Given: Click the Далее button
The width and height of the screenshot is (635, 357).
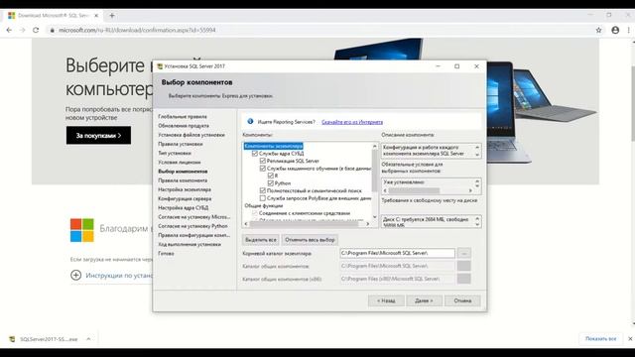Looking at the screenshot, I should click(424, 300).
